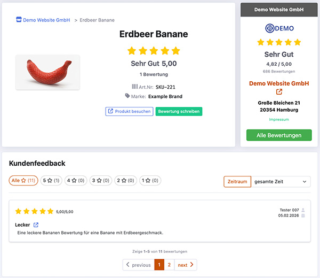Click the shop icon in the breadcrumb
The image size is (320, 278).
point(19,20)
